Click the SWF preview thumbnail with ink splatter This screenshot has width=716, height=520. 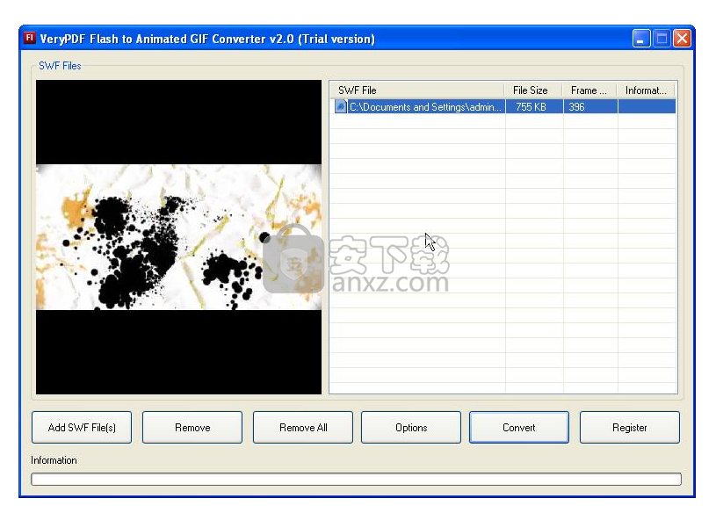coord(178,237)
